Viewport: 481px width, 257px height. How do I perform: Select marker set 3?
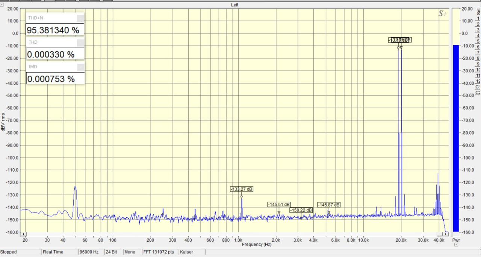pos(478,29)
